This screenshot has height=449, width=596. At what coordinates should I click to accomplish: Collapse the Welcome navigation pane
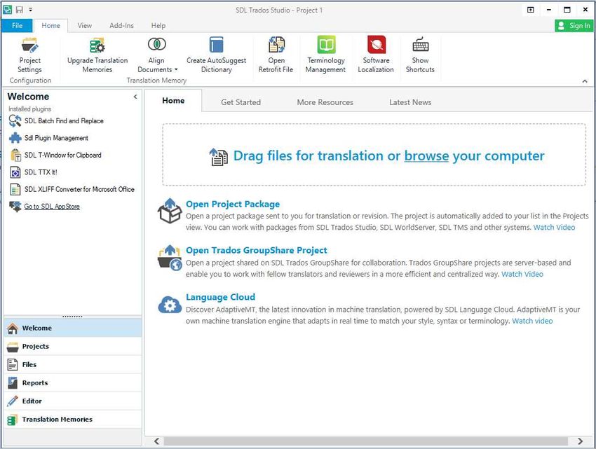click(x=135, y=97)
